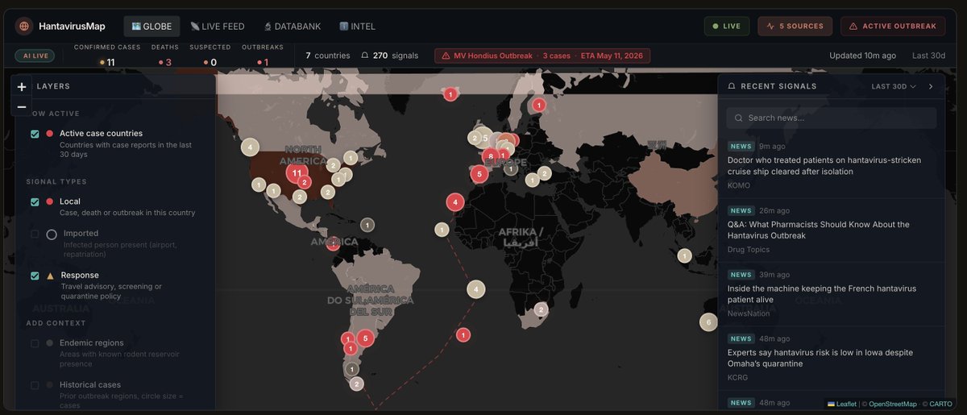
Task: Open the Last 30d range selector in stats bar
Action: click(x=928, y=56)
